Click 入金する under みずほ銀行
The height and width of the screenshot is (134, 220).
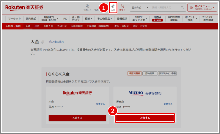145,118
